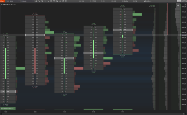
Task: Open the data series icon
Action: 57,1
